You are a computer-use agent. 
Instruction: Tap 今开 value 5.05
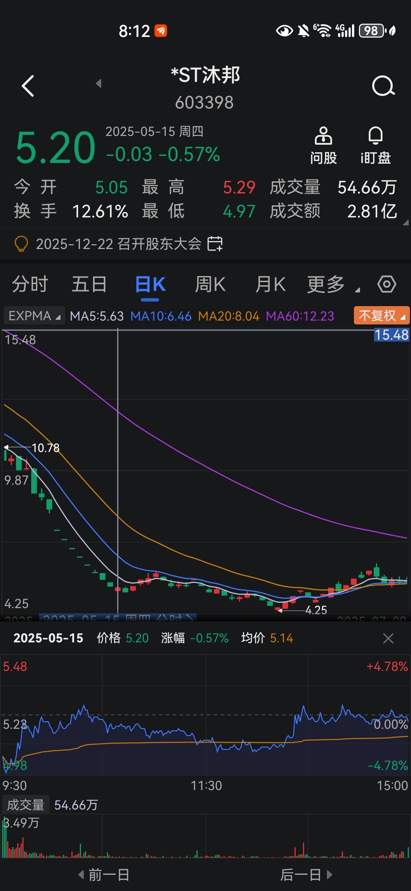pyautogui.click(x=111, y=187)
